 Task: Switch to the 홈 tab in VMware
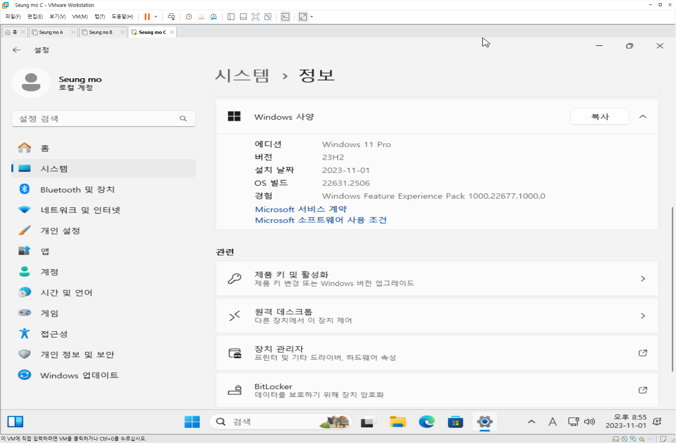pos(14,32)
